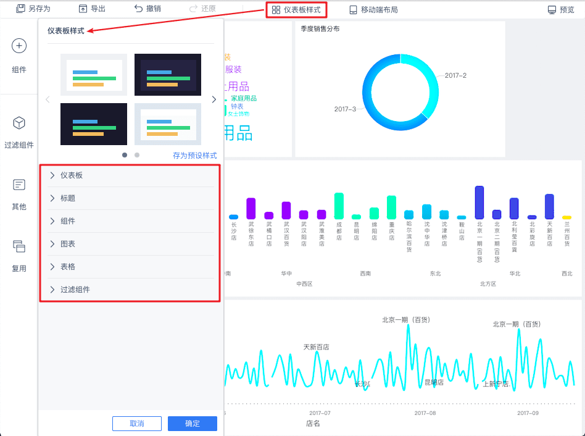Go to the next preset styles page arrow

pyautogui.click(x=214, y=99)
